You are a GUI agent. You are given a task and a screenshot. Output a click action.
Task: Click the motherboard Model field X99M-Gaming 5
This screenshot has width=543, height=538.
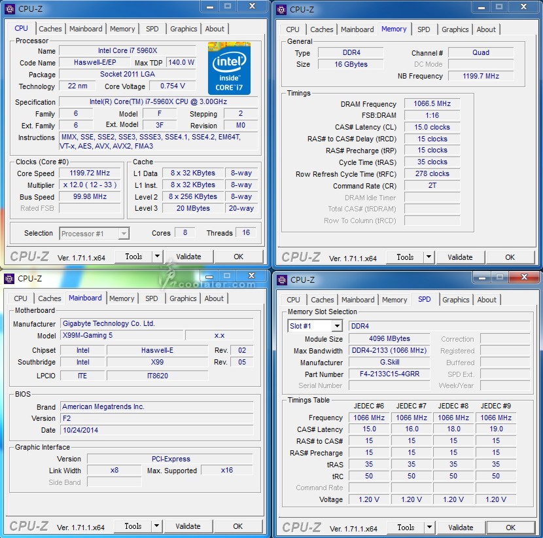click(x=122, y=335)
